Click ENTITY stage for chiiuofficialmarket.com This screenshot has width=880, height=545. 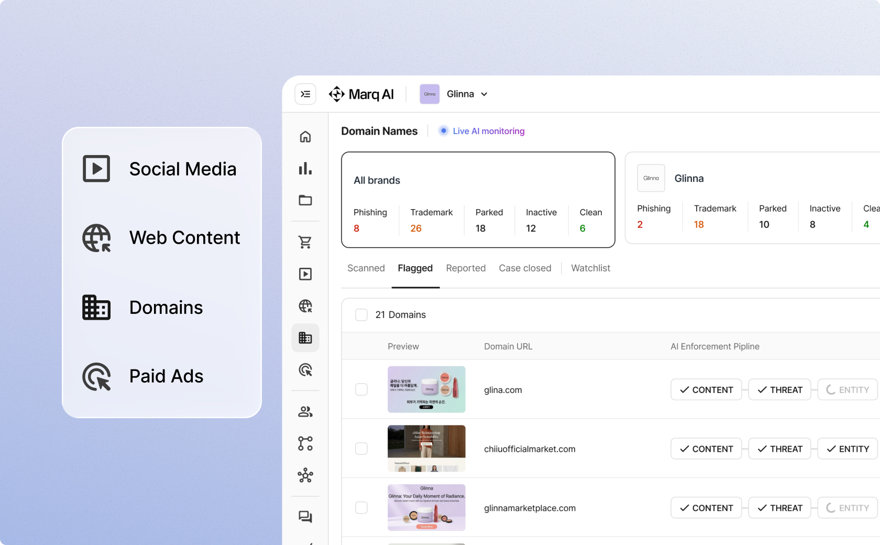tap(848, 449)
